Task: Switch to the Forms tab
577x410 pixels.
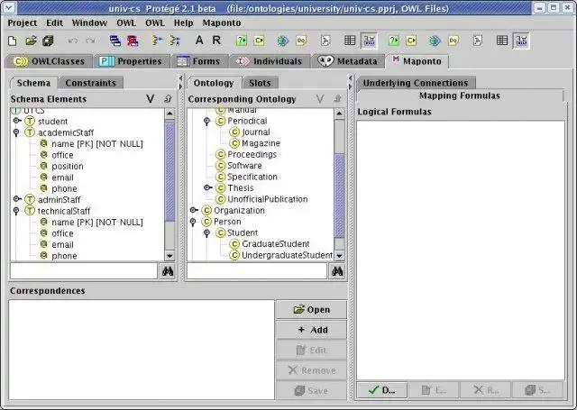Action: (x=198, y=61)
